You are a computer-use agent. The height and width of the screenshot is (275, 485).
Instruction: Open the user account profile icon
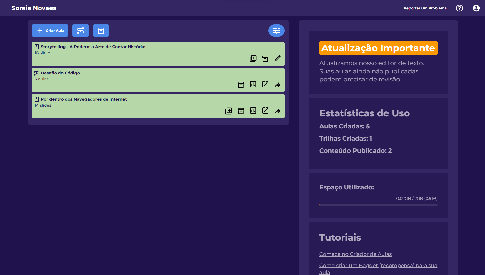476,8
